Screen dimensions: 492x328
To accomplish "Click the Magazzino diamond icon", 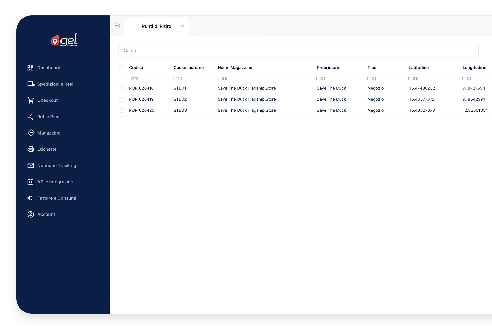I will 31,133.
